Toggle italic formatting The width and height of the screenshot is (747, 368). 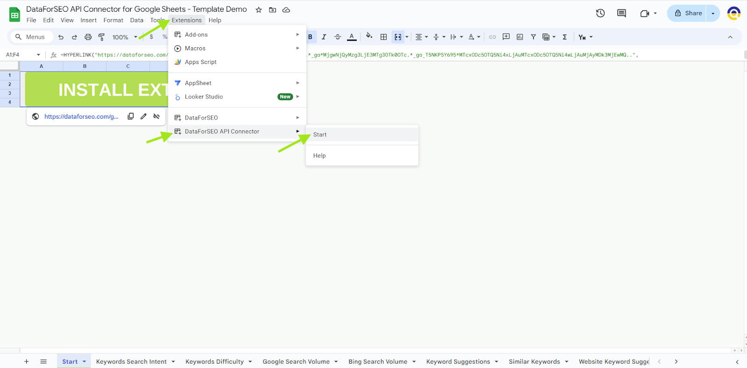tap(324, 37)
